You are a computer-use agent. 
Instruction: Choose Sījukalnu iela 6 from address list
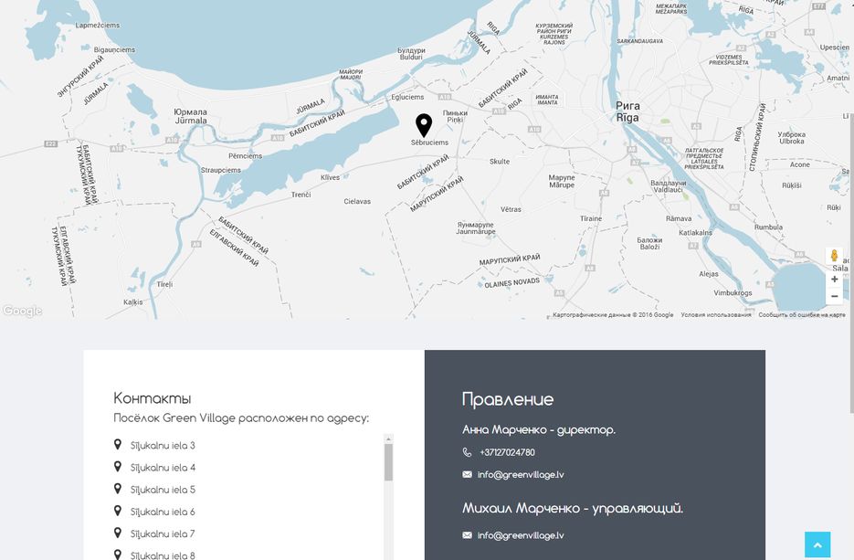[163, 512]
